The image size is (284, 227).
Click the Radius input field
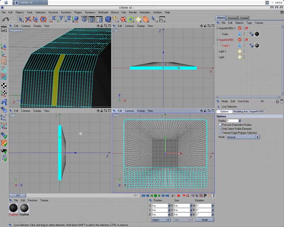(232, 121)
